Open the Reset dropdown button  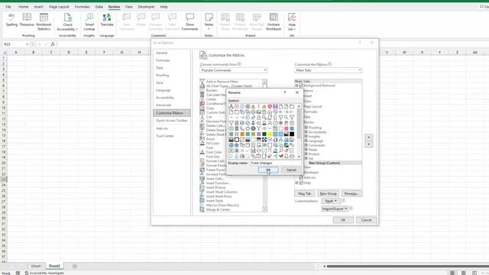coord(331,201)
